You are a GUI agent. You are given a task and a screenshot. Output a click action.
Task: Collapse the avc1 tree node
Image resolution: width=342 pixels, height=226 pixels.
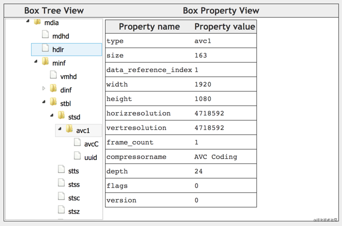[60, 129]
